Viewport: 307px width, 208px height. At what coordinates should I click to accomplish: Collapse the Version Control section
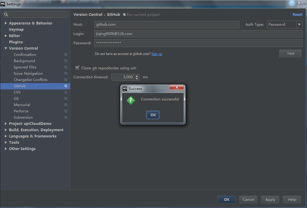[6, 48]
